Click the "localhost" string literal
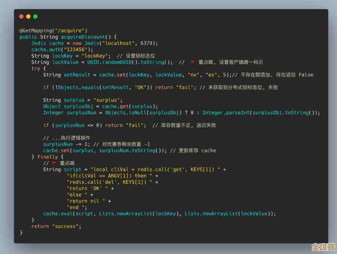The width and height of the screenshot is (337, 254). 118,43
